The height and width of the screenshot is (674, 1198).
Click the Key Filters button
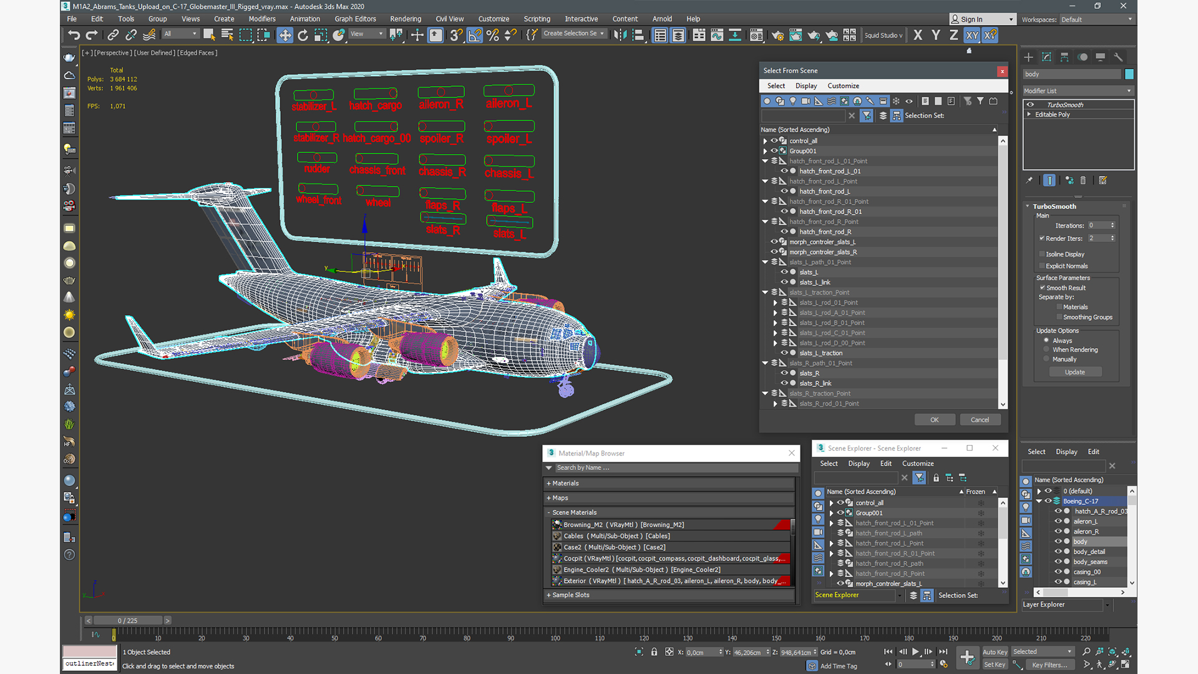[x=1049, y=665]
